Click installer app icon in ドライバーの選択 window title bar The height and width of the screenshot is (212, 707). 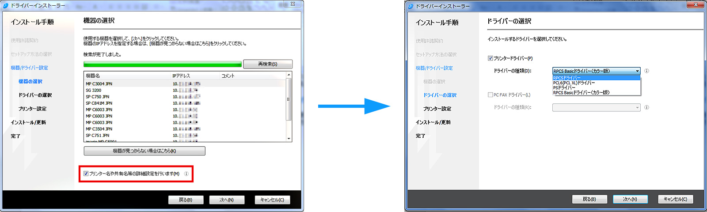click(411, 6)
